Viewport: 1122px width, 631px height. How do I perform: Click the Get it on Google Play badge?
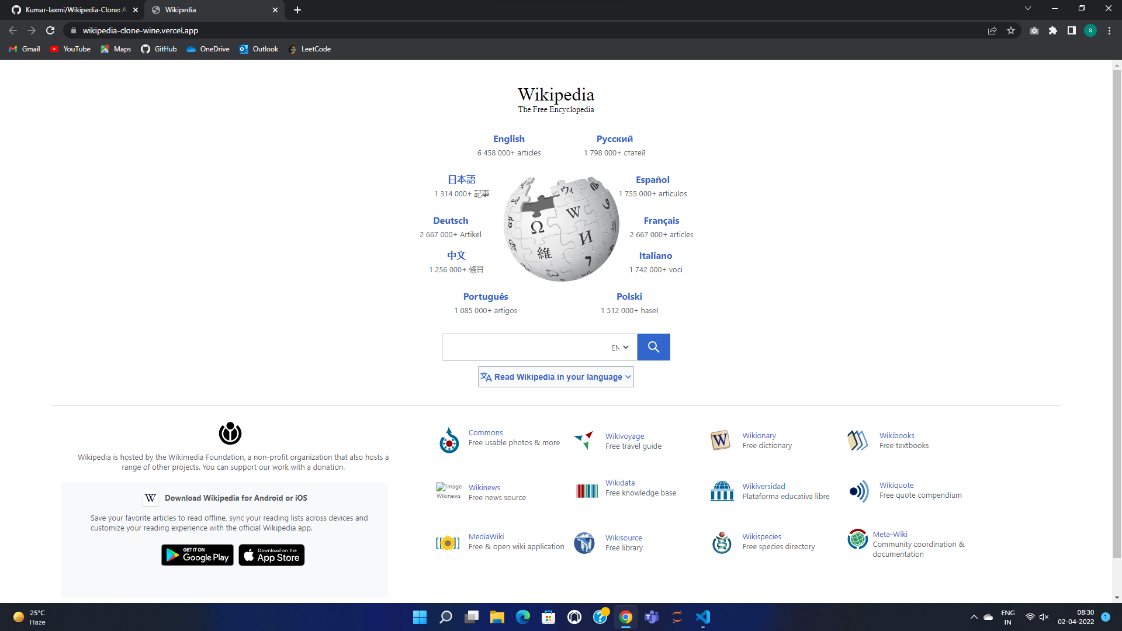click(x=198, y=555)
